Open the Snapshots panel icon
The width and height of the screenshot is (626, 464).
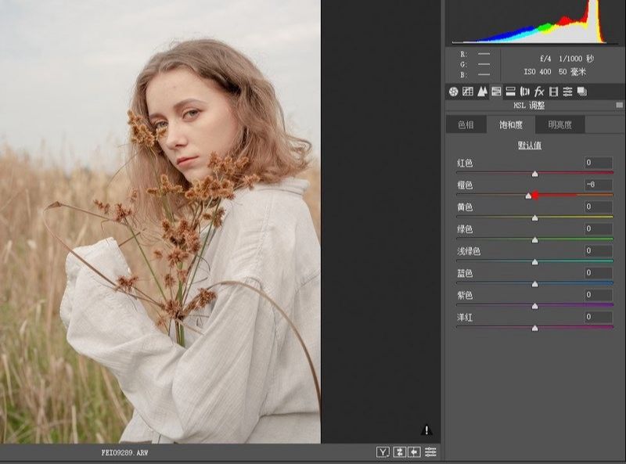pos(581,92)
